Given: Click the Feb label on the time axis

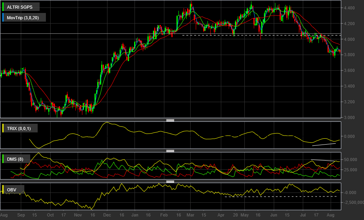Looking at the screenshot, I should click(164, 215).
